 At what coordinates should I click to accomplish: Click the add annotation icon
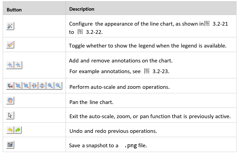point(10,65)
